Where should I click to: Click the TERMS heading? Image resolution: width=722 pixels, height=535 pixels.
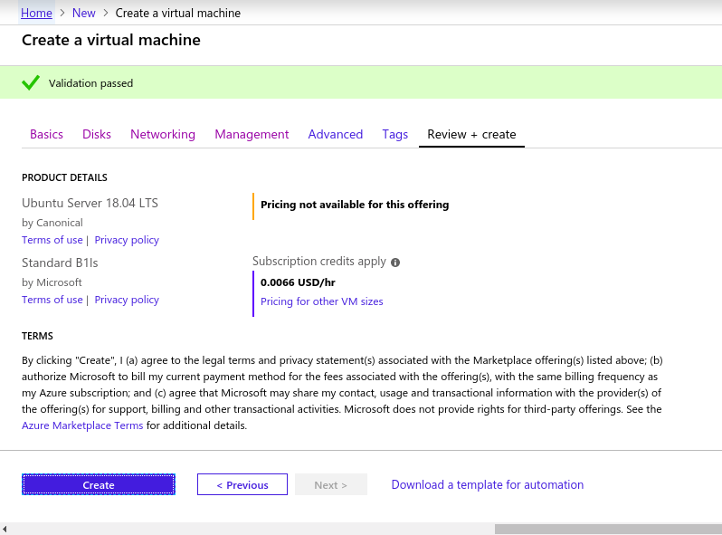click(37, 336)
